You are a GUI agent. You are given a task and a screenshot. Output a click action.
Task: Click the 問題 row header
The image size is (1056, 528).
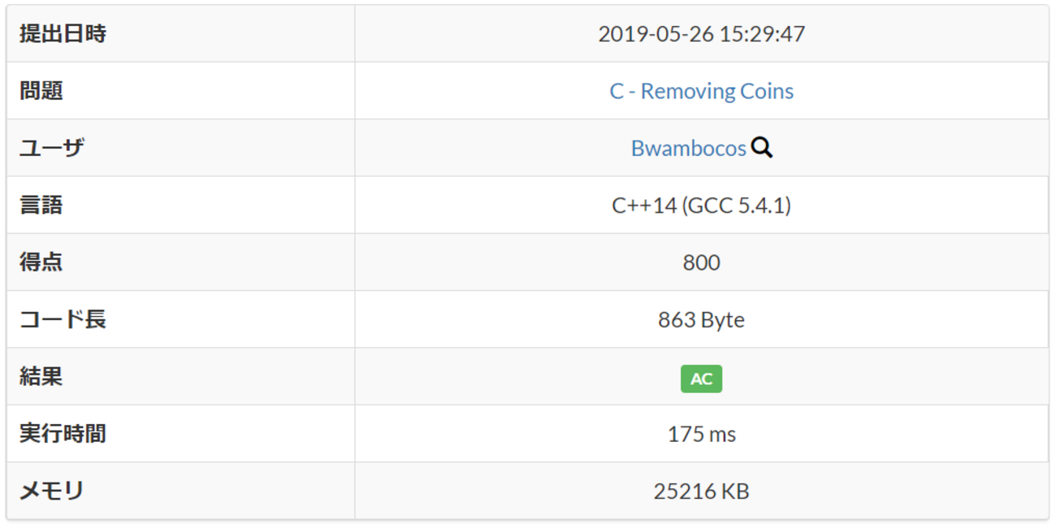pyautogui.click(x=41, y=91)
